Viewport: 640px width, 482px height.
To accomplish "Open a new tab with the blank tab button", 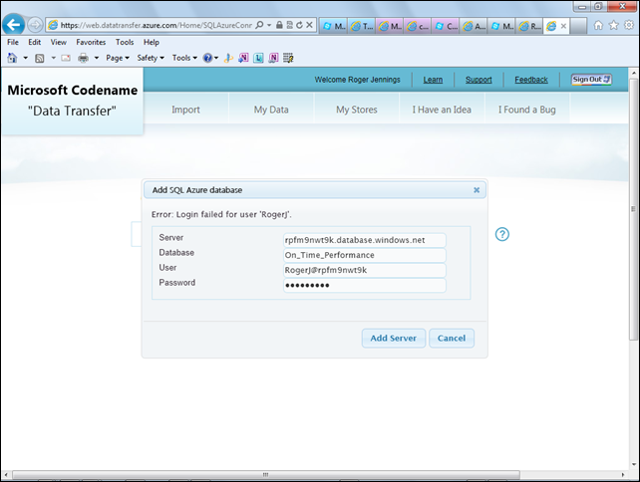I will tap(578, 26).
